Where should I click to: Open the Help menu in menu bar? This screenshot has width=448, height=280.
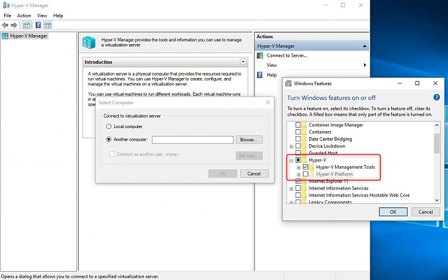[x=58, y=15]
